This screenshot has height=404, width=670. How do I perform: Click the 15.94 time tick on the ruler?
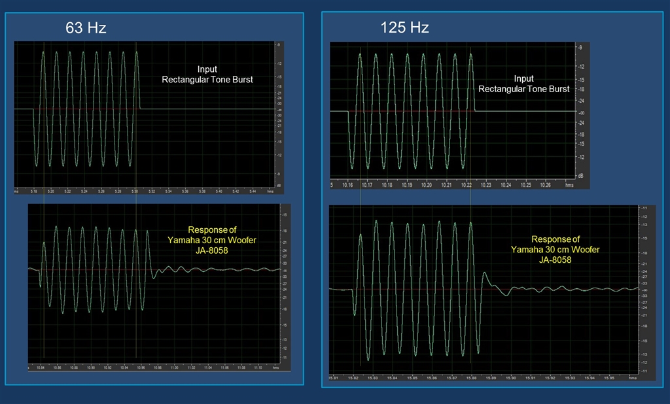pyautogui.click(x=590, y=378)
